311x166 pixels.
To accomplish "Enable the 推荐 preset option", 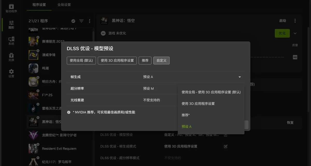I will tap(145, 61).
